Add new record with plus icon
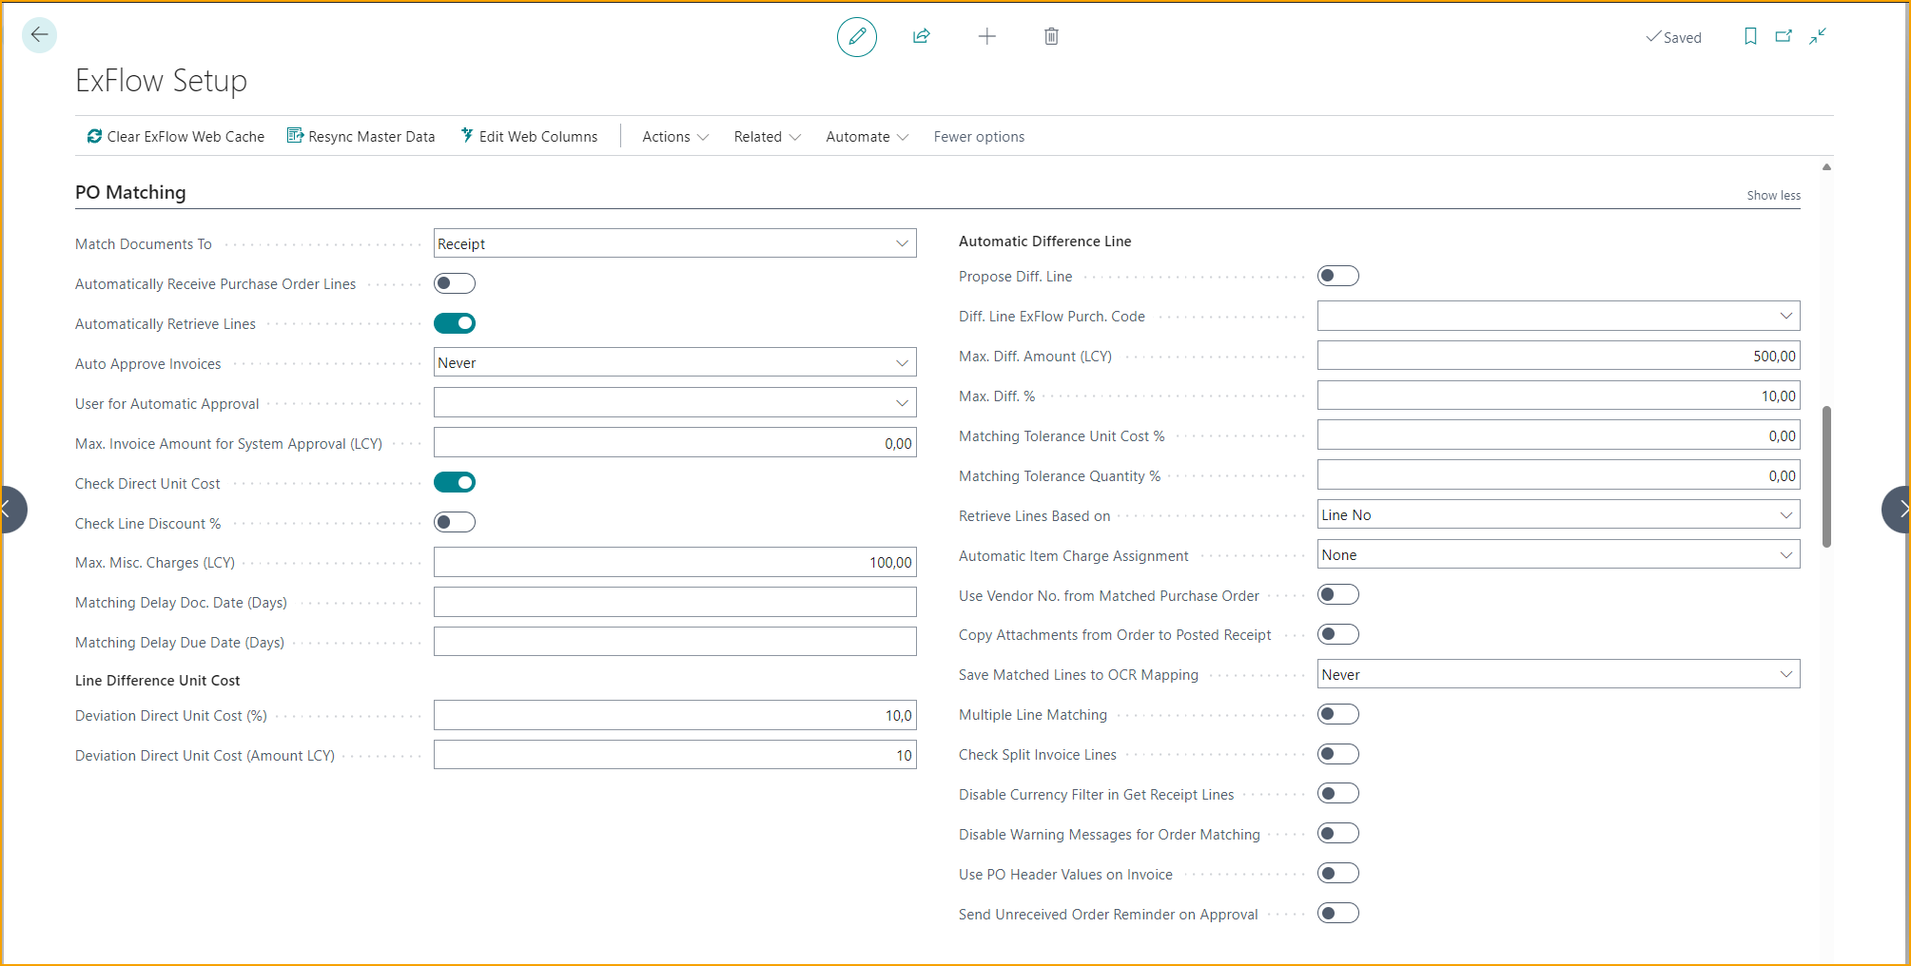Viewport: 1911px width, 966px height. click(x=987, y=36)
